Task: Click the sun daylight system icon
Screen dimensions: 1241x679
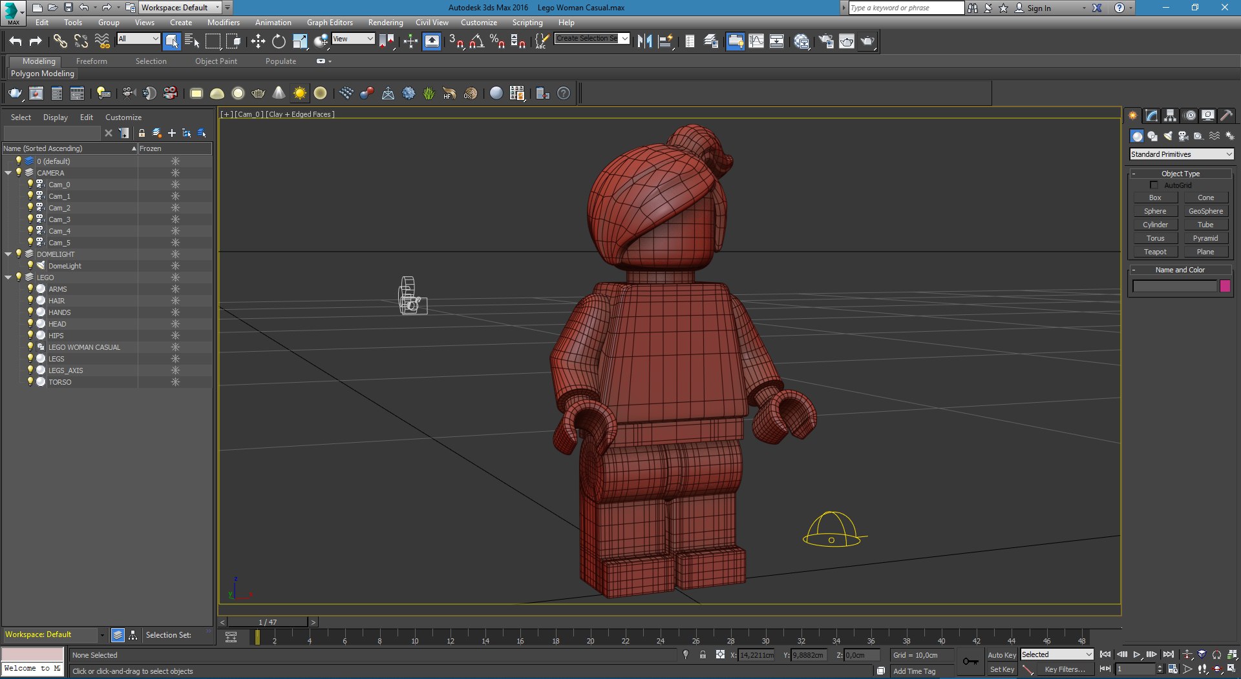Action: pyautogui.click(x=299, y=94)
